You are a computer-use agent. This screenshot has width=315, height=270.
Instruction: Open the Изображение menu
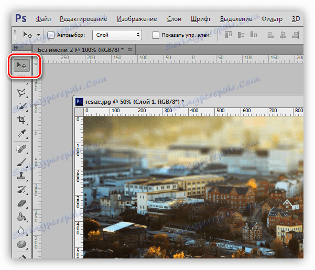tap(137, 19)
